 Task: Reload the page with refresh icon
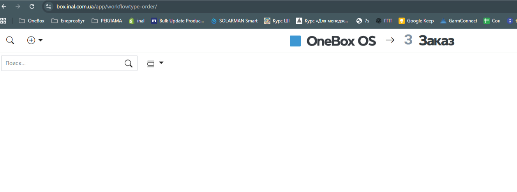32,6
